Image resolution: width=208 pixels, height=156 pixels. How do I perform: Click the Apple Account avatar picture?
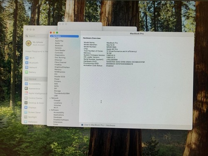(28, 43)
